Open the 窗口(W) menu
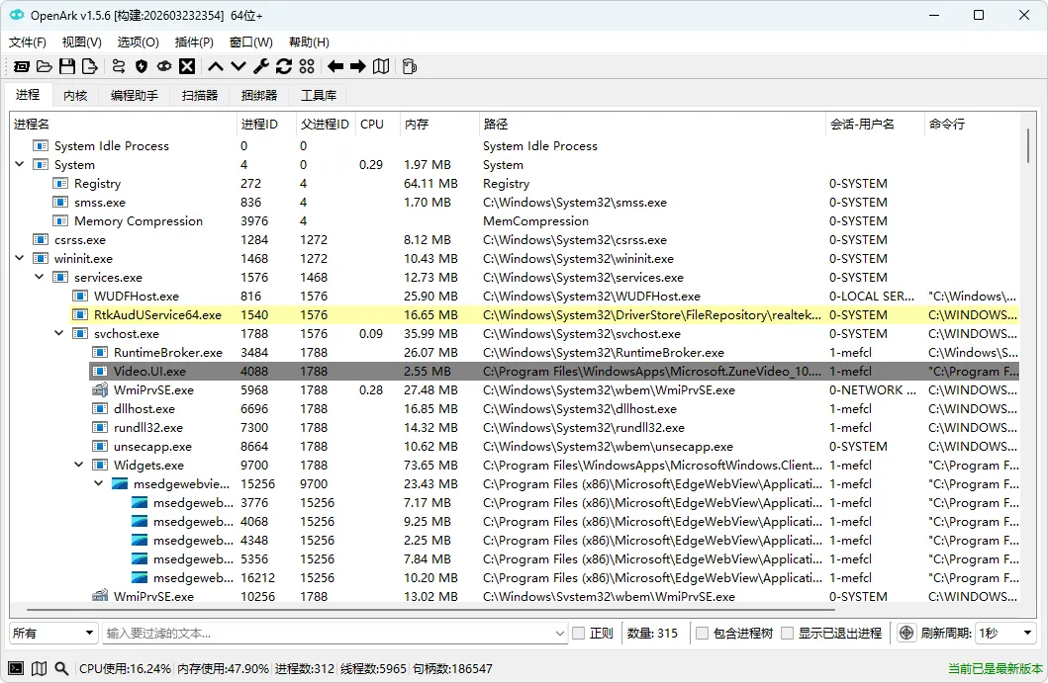This screenshot has width=1048, height=683. (250, 43)
